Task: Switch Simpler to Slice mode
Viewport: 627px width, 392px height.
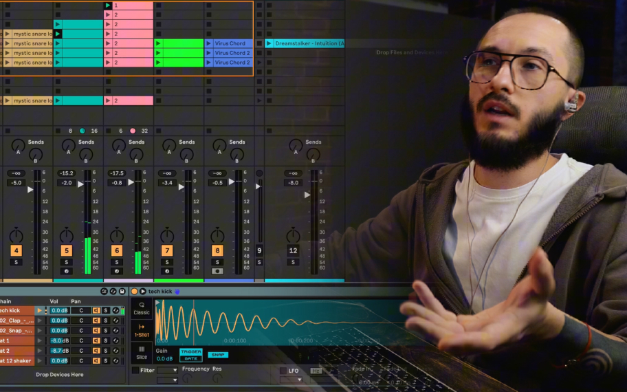Action: click(142, 352)
